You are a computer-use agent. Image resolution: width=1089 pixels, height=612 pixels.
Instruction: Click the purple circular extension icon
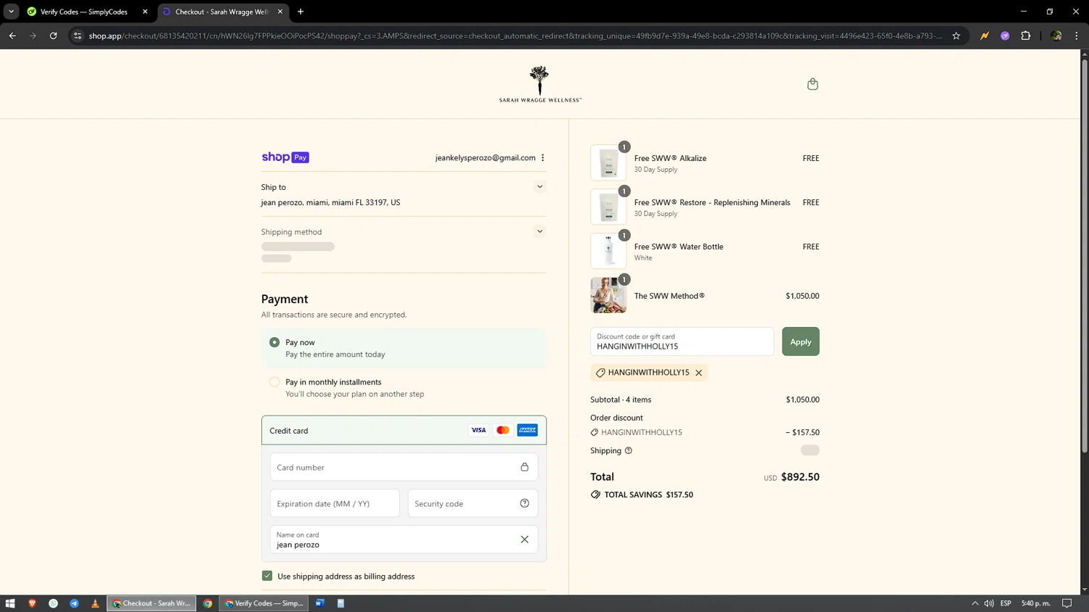point(1005,36)
